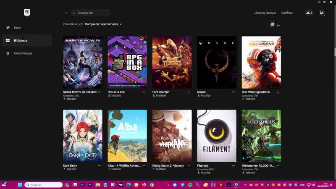Screen dimensions: 336x189
Task: Show hidden system tray icons
Action: (245, 185)
